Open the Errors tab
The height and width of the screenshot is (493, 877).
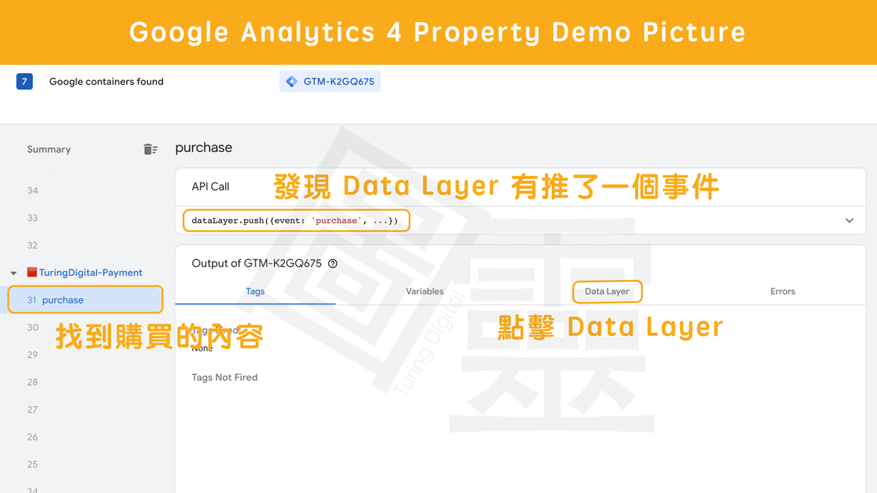coord(782,291)
